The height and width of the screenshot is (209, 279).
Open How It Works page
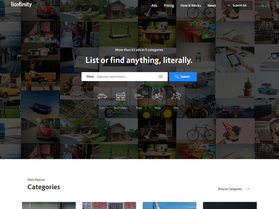191,6
